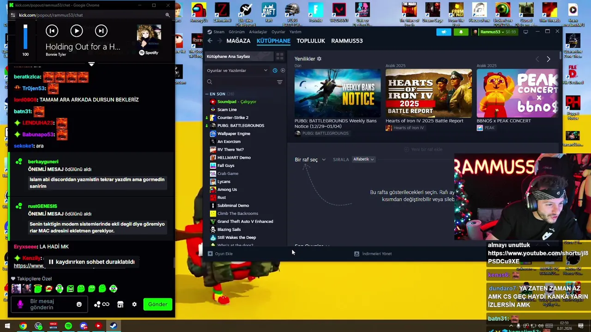
Task: Toggle Steam Big Picture mode icon
Action: pyautogui.click(x=525, y=32)
